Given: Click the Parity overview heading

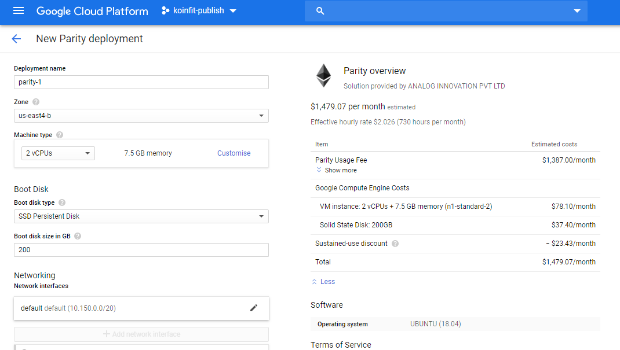Looking at the screenshot, I should 374,71.
